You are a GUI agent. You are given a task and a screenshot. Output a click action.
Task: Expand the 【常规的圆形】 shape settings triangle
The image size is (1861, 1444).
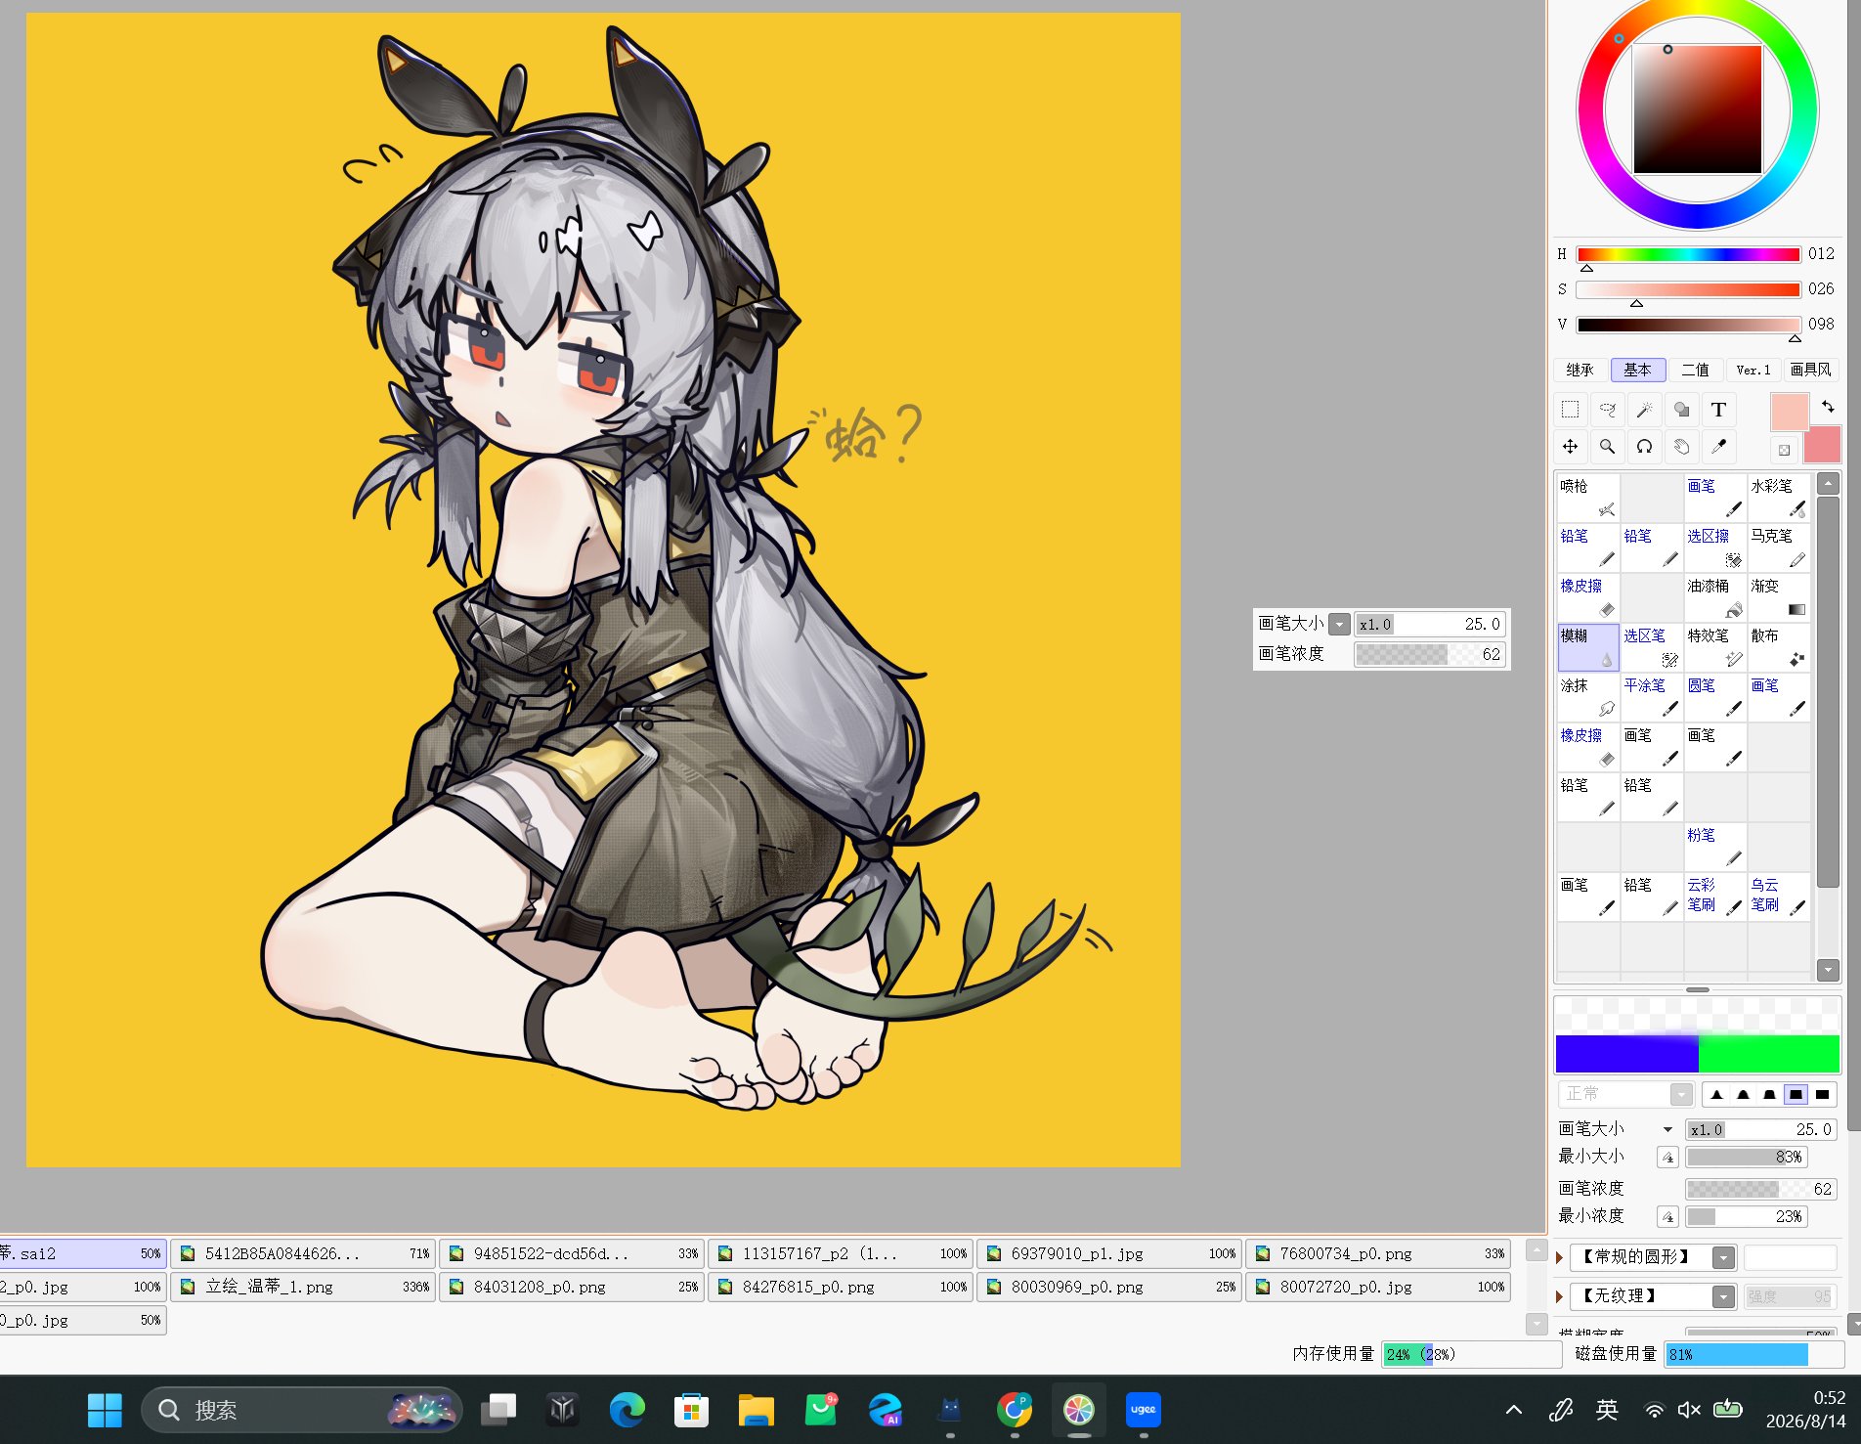1560,1257
